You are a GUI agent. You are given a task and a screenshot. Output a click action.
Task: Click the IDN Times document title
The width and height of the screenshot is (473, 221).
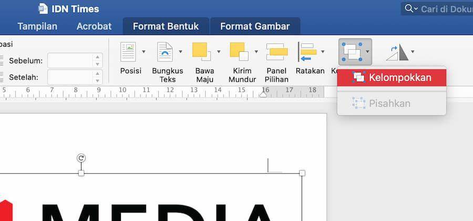click(x=75, y=9)
